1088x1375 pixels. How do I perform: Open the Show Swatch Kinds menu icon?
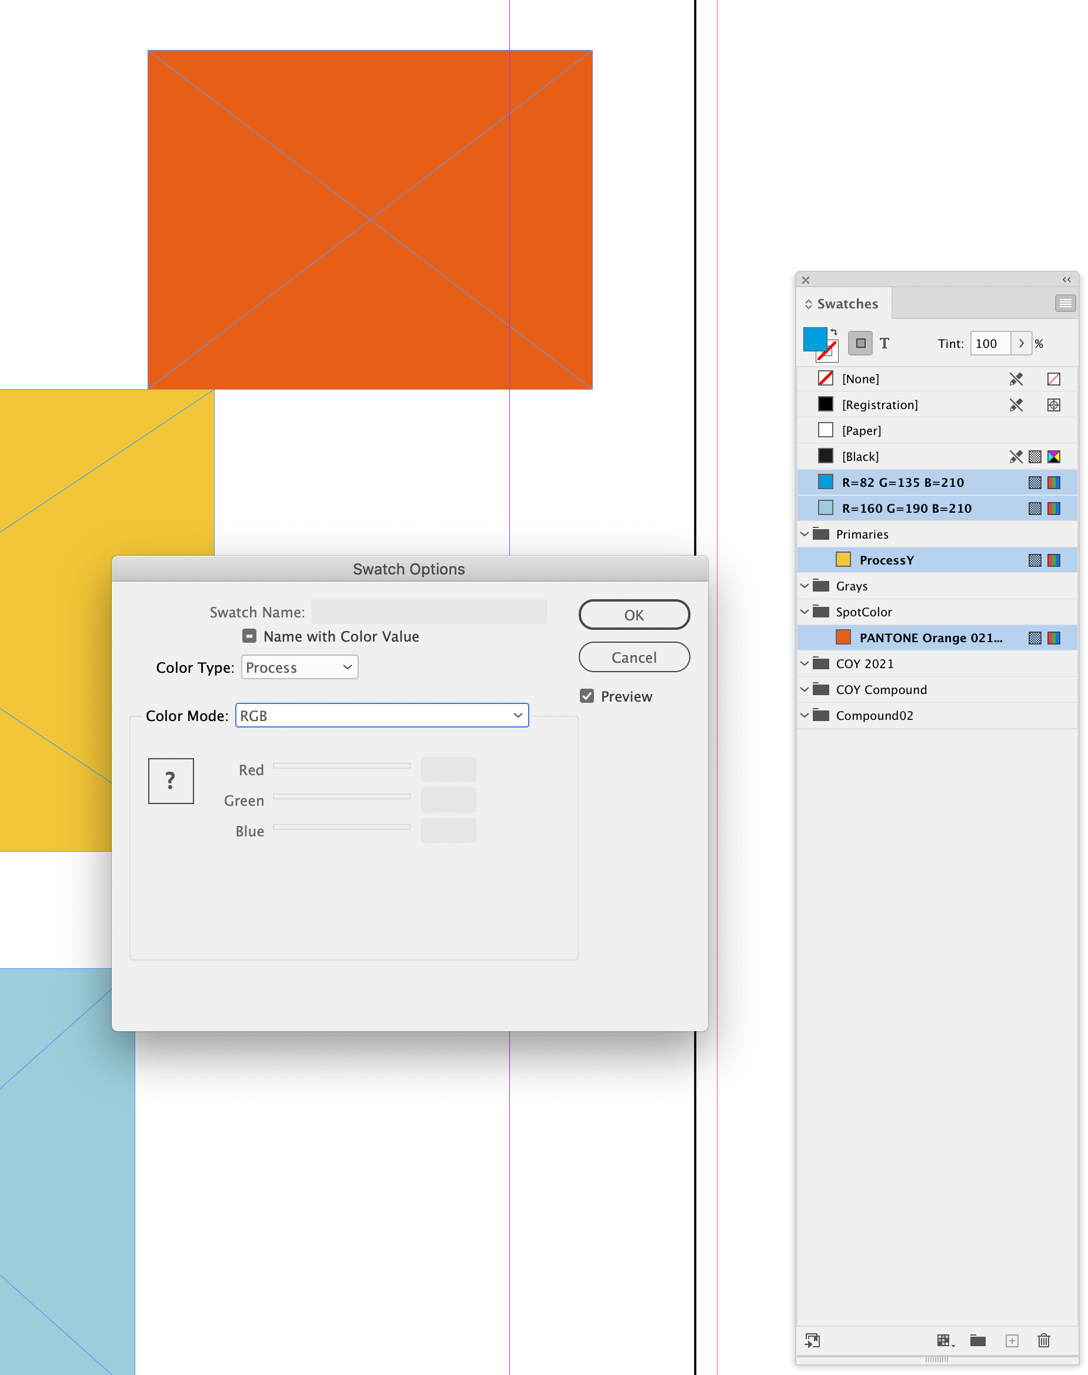point(945,1340)
